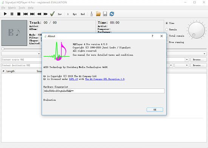Click OK in the About dialog
208x148 pixels.
(155, 110)
